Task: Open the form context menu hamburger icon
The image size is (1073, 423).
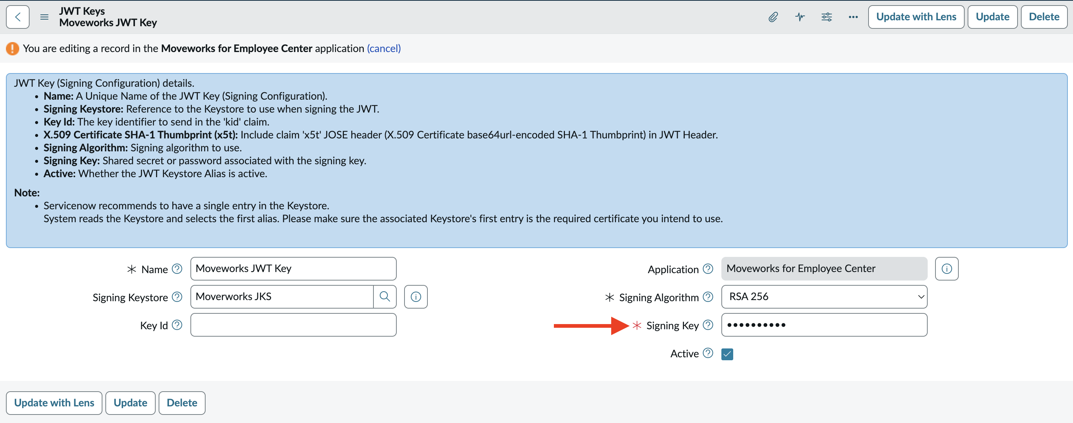Action: pyautogui.click(x=44, y=17)
